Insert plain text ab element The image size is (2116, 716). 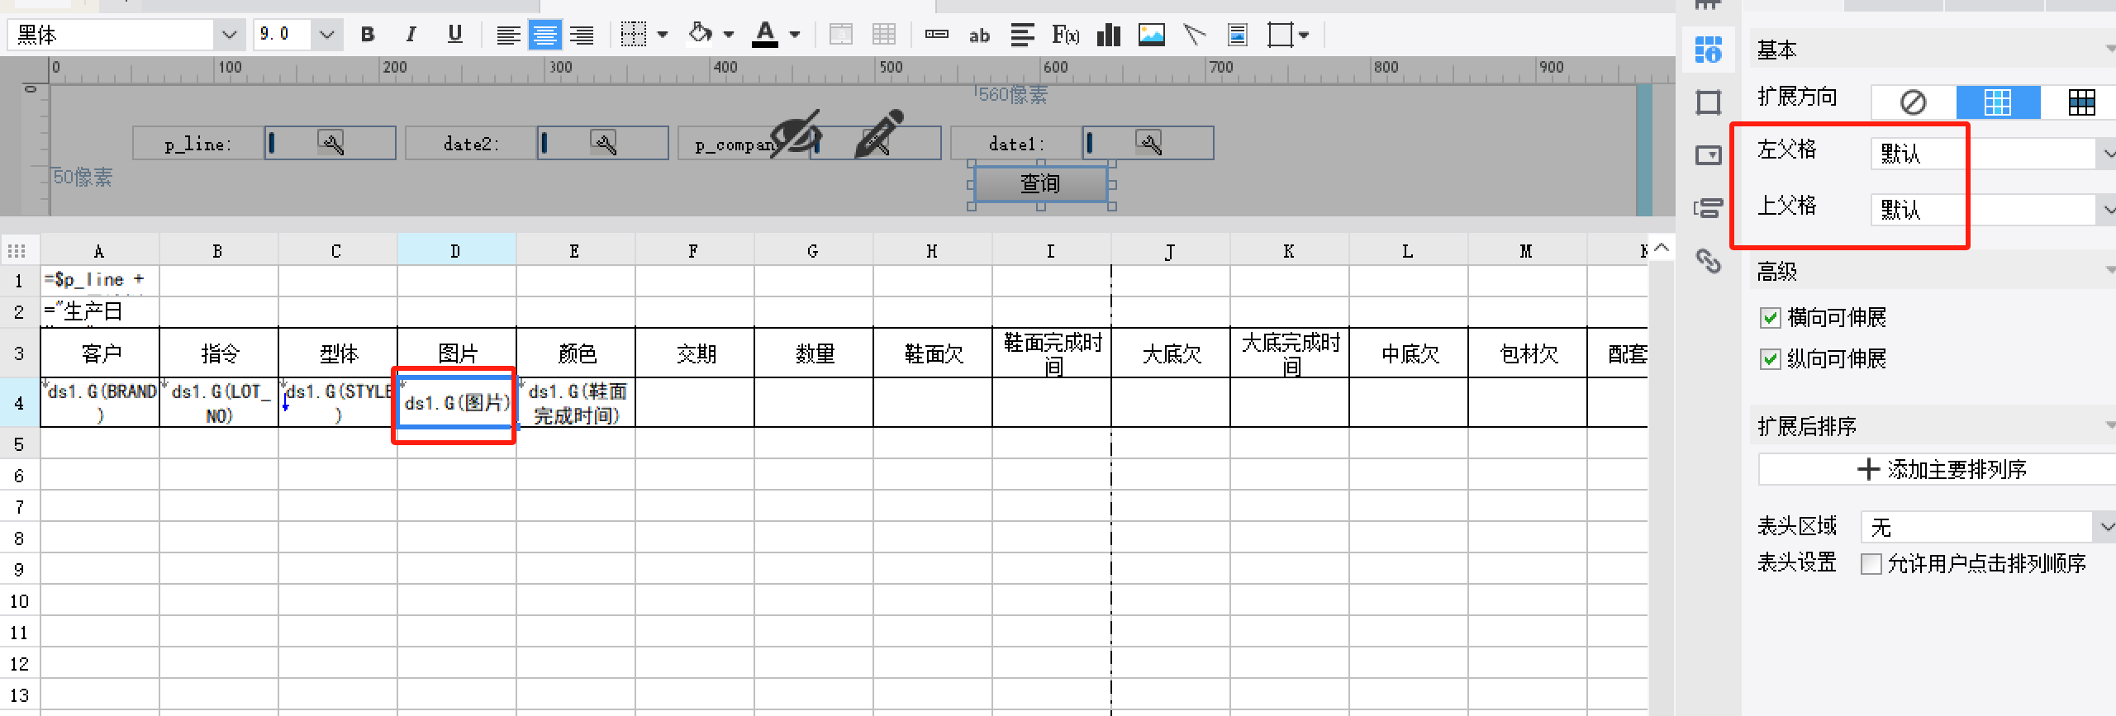point(979,36)
